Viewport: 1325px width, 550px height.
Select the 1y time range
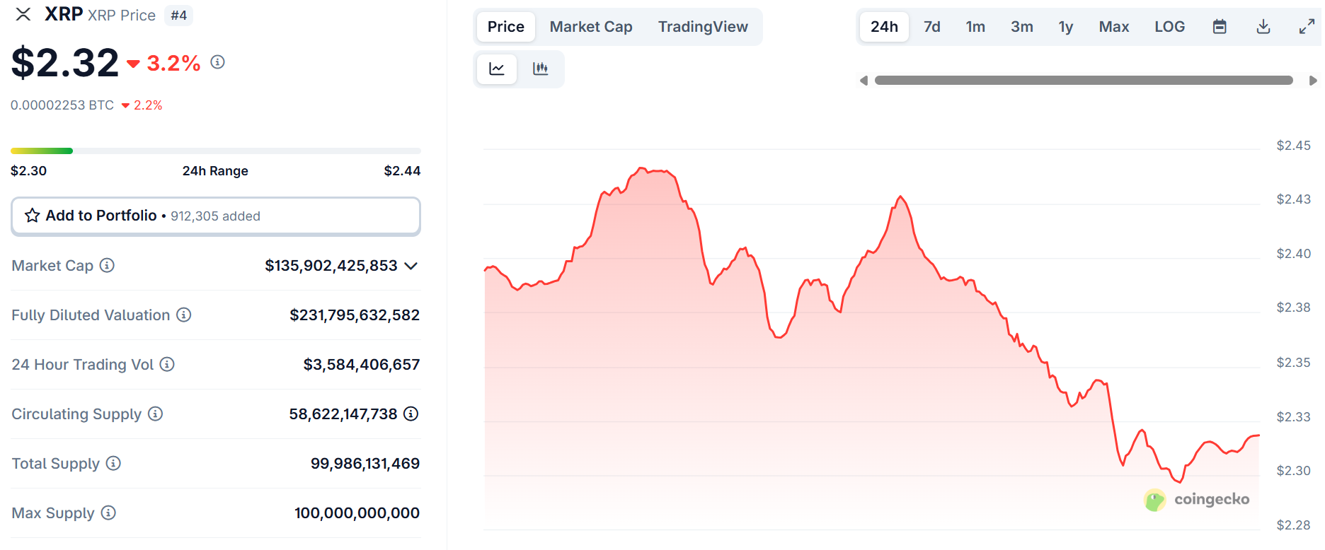click(1066, 27)
